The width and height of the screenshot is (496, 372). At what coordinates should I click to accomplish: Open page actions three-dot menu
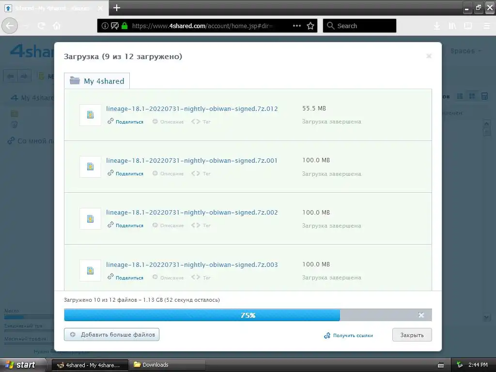coord(297,26)
